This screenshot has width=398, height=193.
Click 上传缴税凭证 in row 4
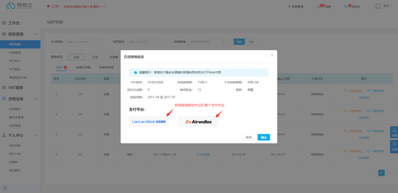click(353, 151)
